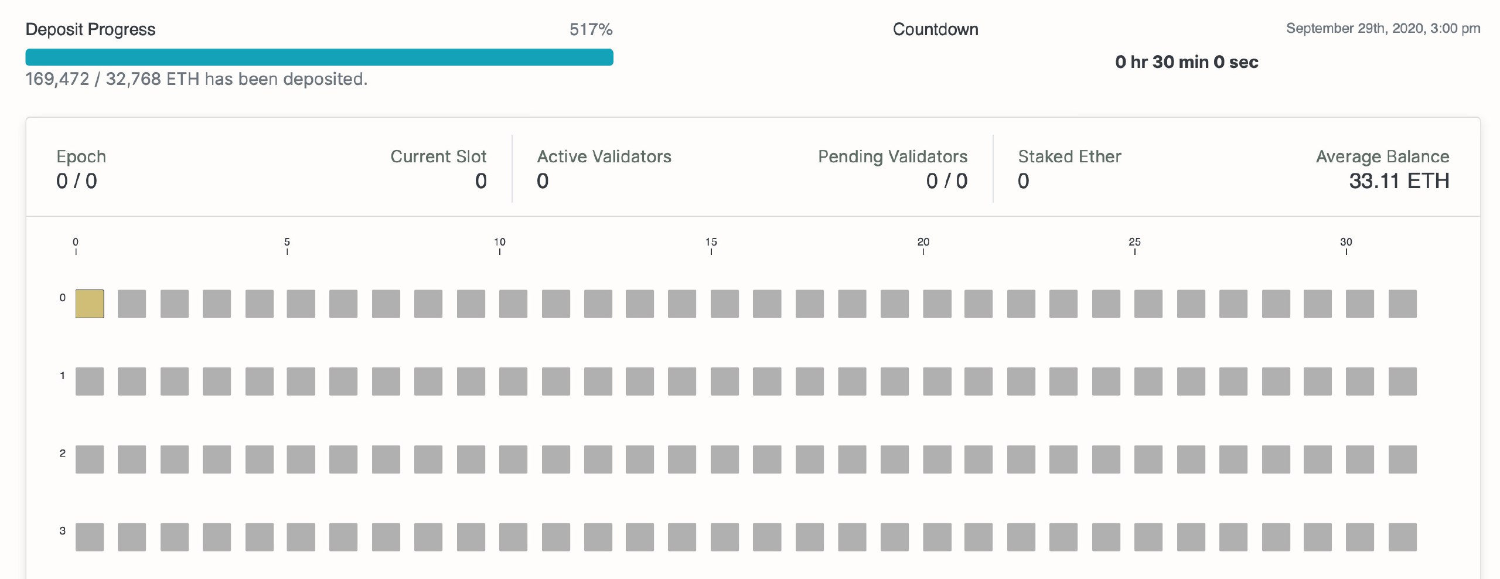Screen dimensions: 1500x579
Task: Click the 517% deposit percentage
Action: coord(591,29)
